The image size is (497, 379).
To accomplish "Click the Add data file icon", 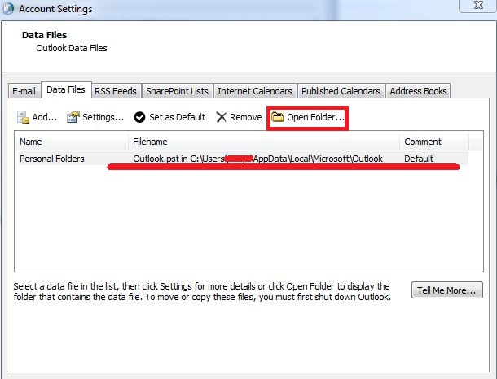I will (24, 117).
